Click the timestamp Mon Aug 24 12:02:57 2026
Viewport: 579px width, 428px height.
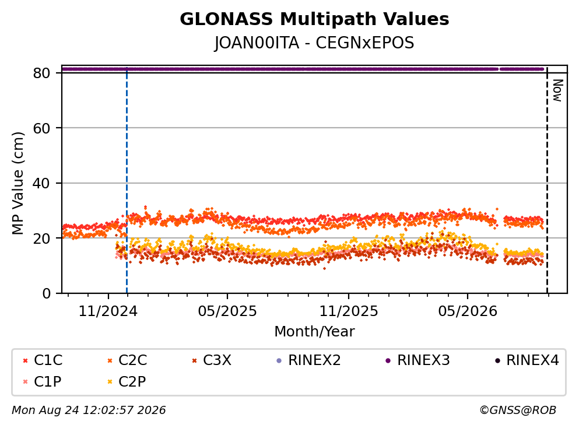coord(89,411)
